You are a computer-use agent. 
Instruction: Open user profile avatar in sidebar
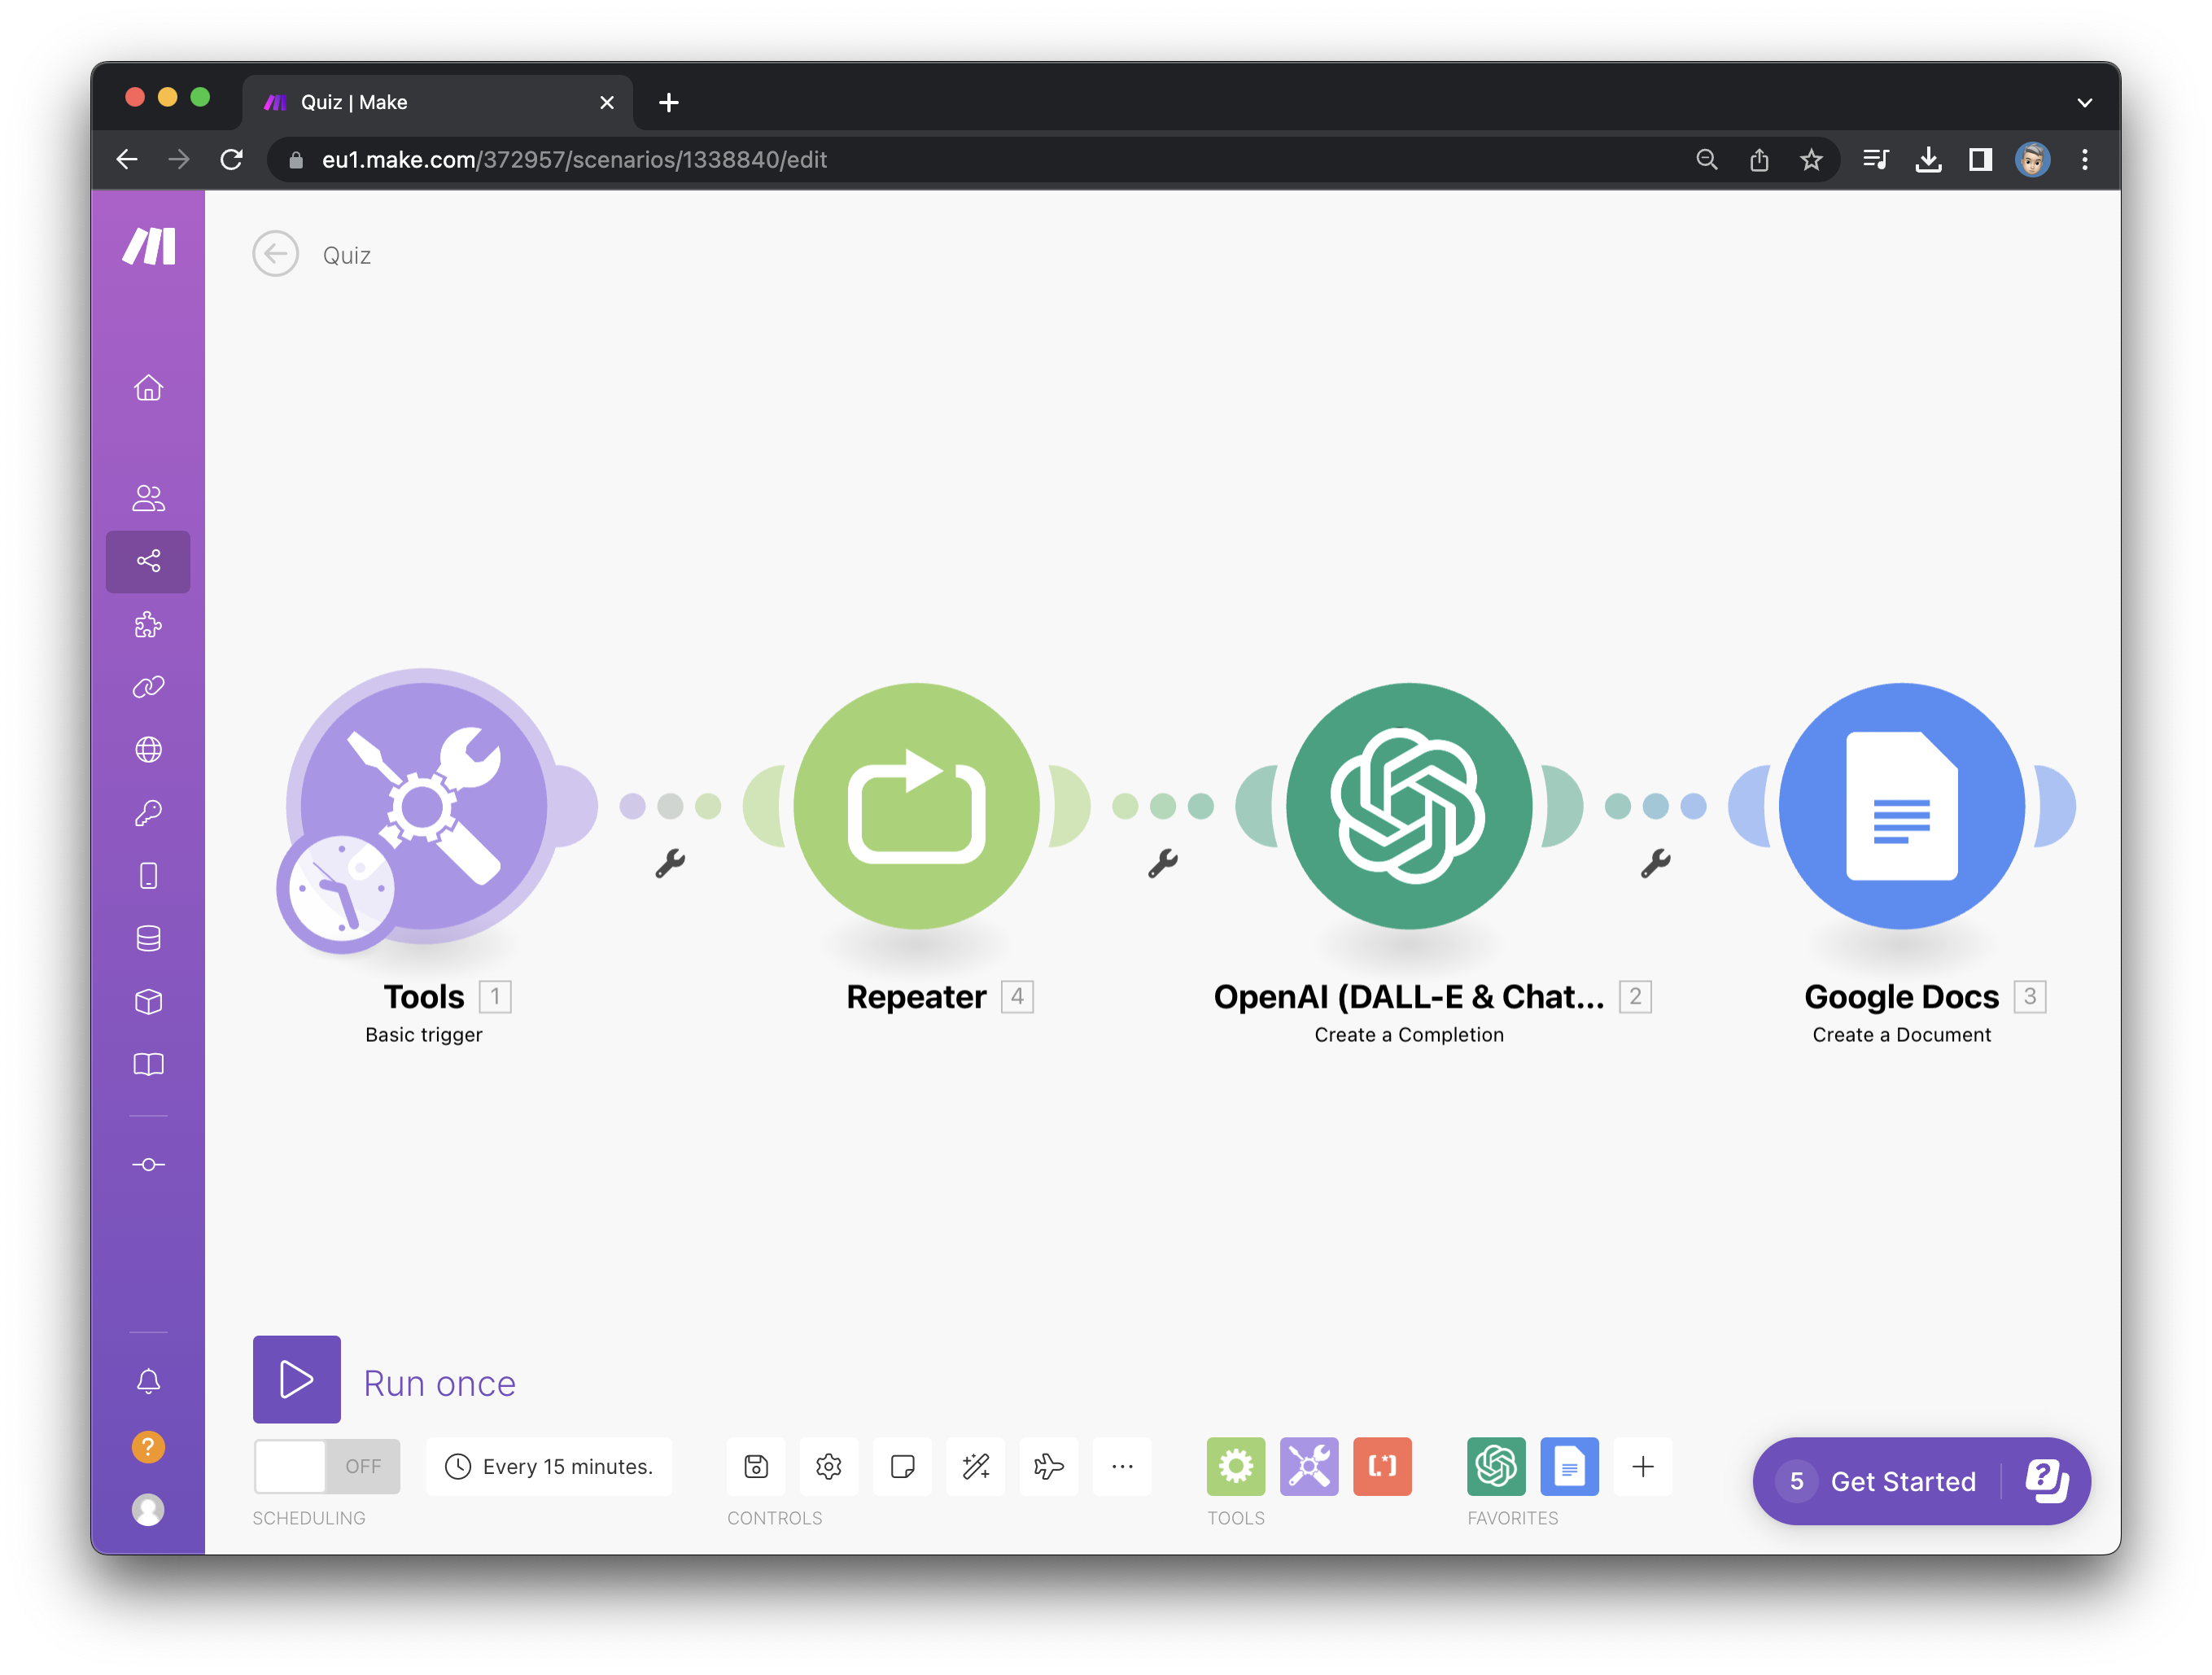coord(148,1510)
